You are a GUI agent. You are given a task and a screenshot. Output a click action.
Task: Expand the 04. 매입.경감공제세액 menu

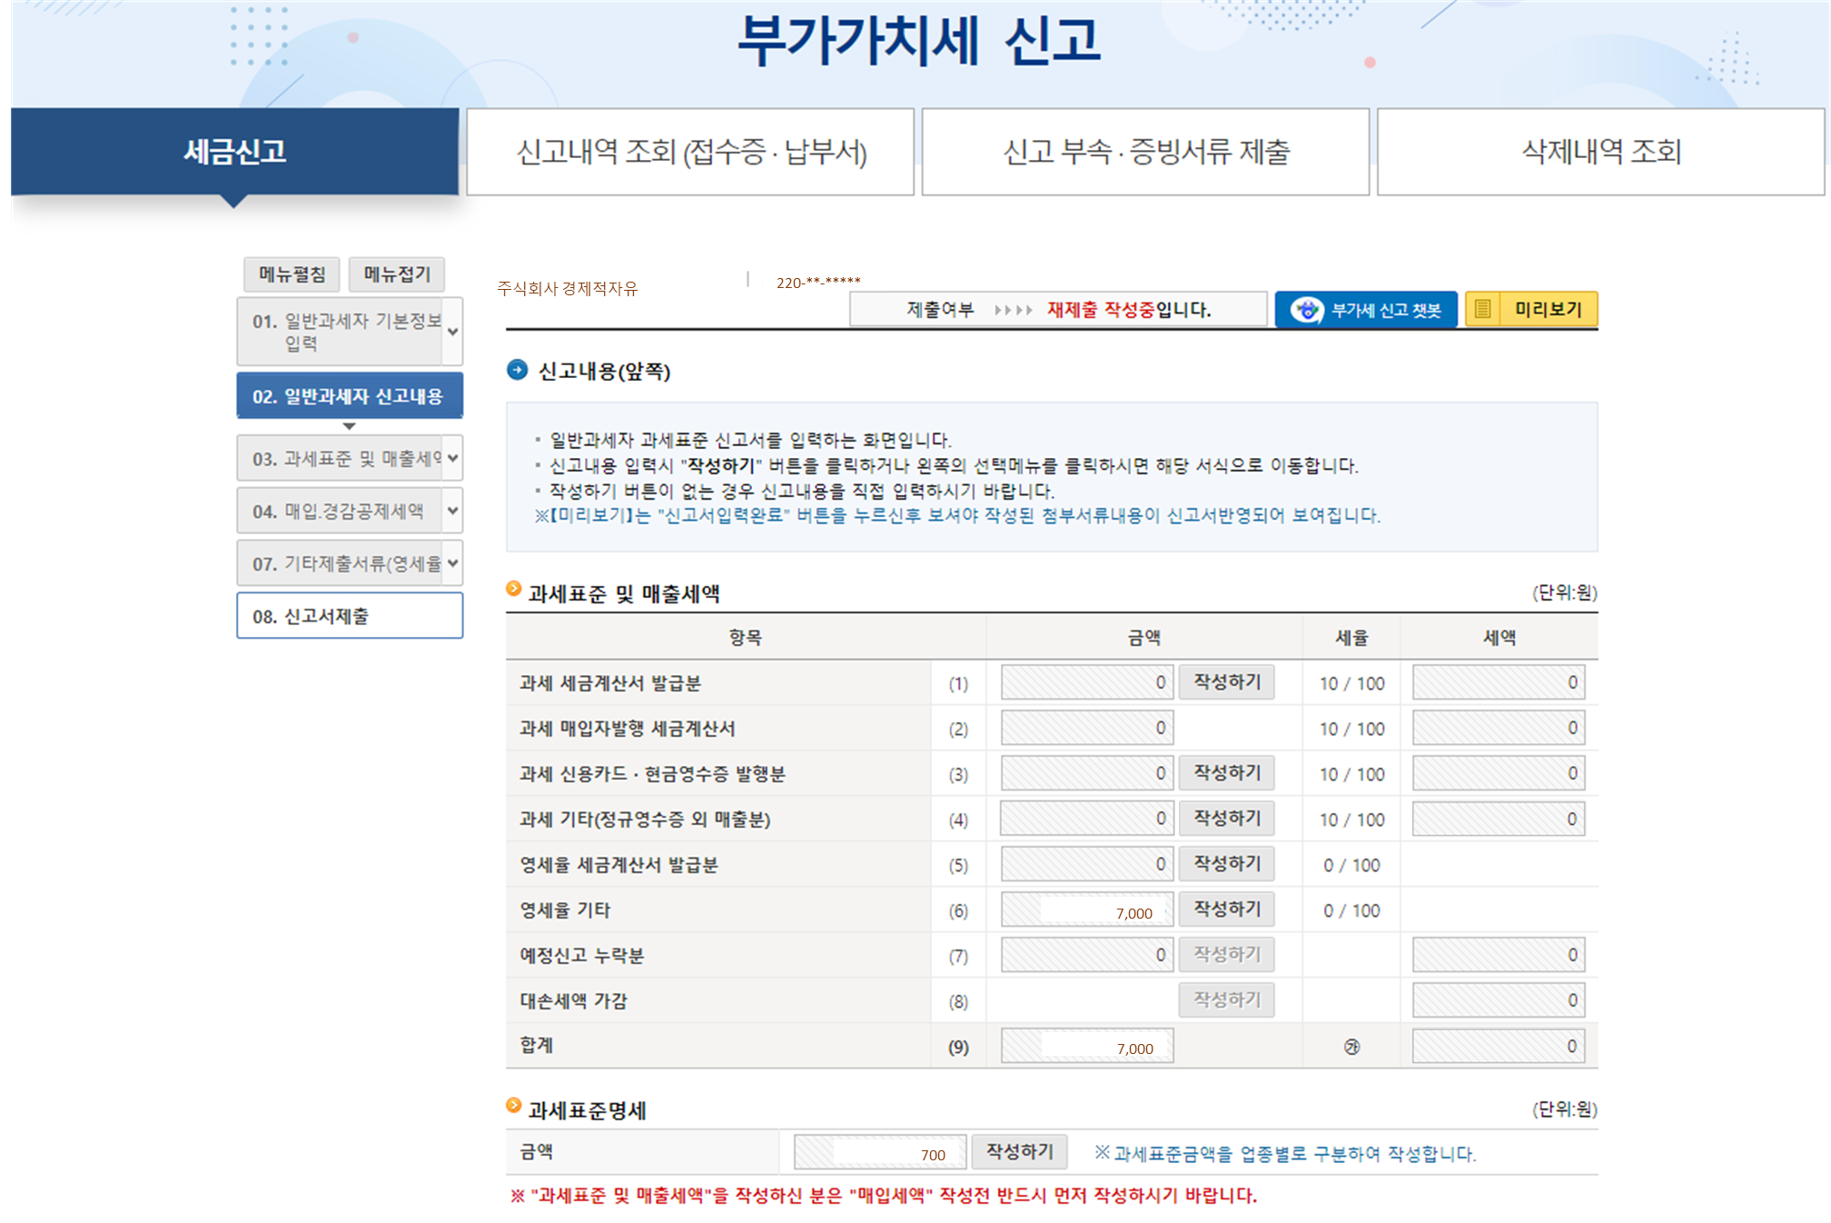(452, 511)
